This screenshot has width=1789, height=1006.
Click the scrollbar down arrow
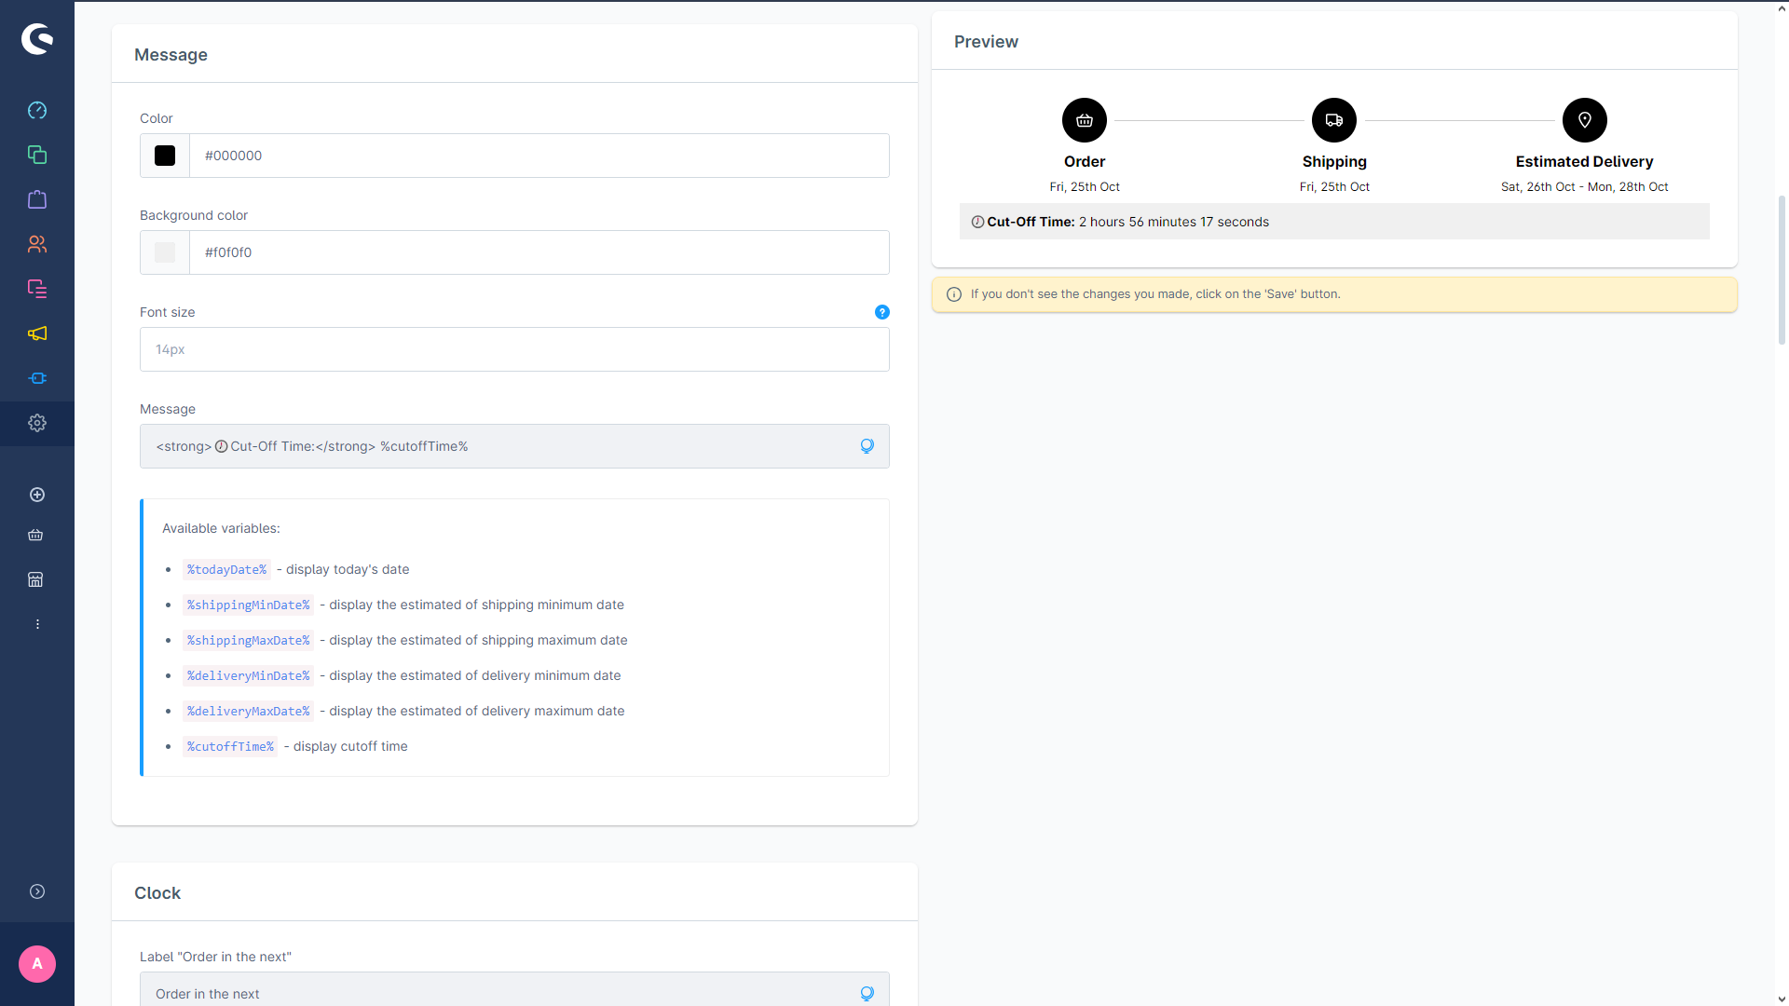[1782, 999]
